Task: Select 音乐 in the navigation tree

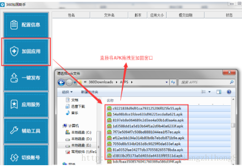Action: click(72, 113)
